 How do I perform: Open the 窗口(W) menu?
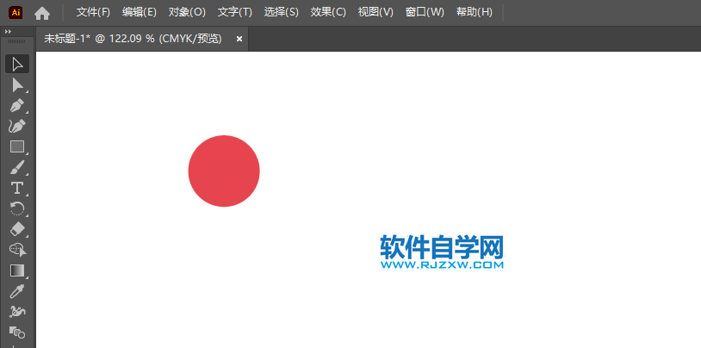point(425,13)
